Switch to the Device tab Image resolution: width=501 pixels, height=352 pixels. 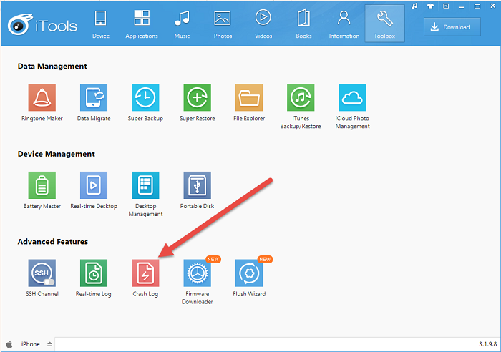101,24
